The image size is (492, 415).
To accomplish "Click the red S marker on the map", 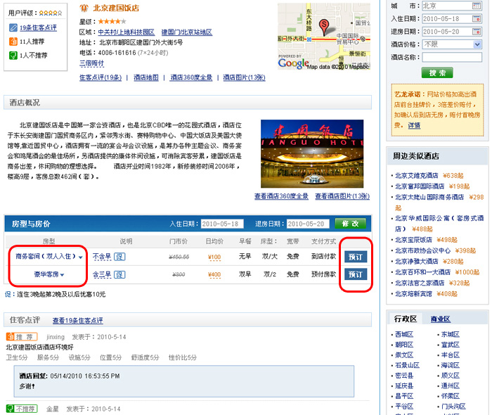I will (324, 27).
